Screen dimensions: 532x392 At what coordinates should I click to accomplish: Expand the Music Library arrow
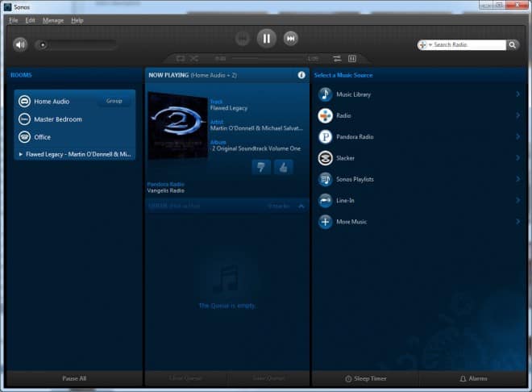coord(517,94)
